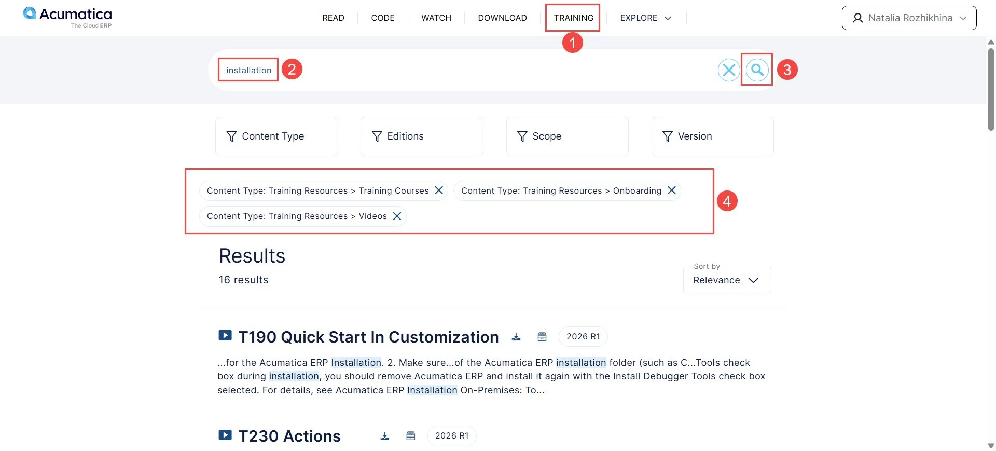Remove the Videos filter chip

click(397, 216)
